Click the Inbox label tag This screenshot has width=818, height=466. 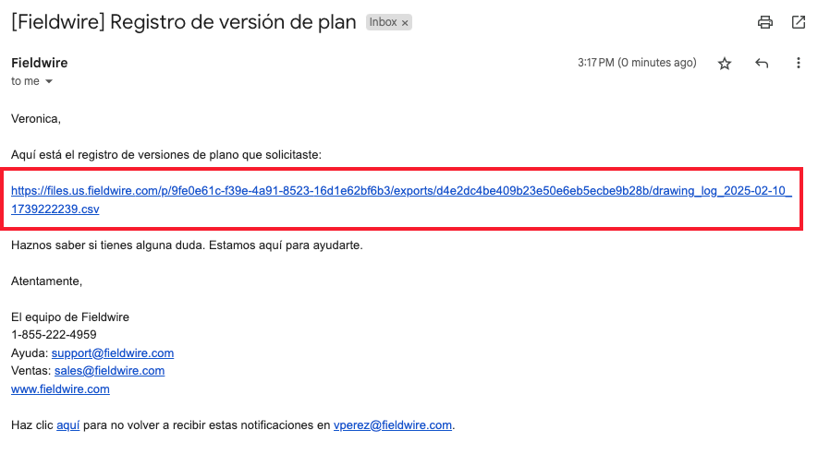384,22
